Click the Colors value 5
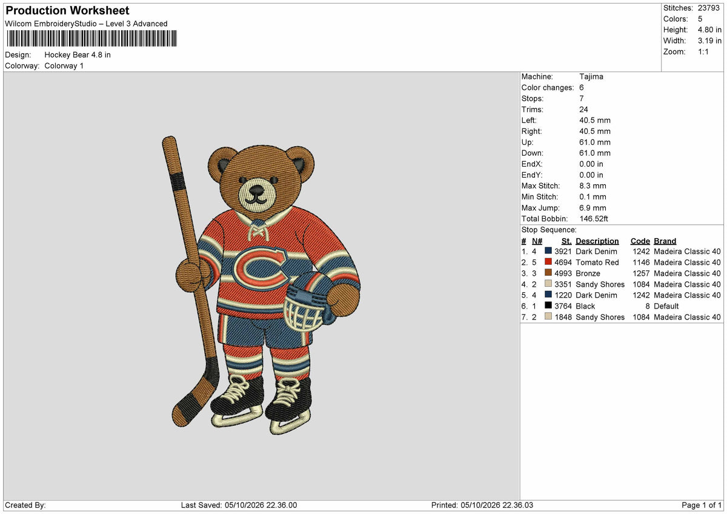The image size is (727, 514). point(701,19)
